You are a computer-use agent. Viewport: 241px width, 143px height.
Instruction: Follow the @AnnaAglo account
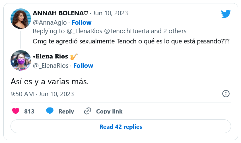tap(81, 22)
